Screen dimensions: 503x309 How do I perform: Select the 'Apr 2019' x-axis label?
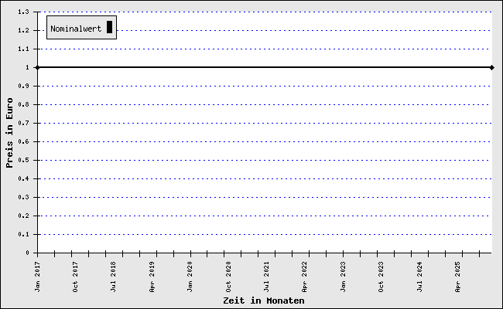click(x=152, y=276)
